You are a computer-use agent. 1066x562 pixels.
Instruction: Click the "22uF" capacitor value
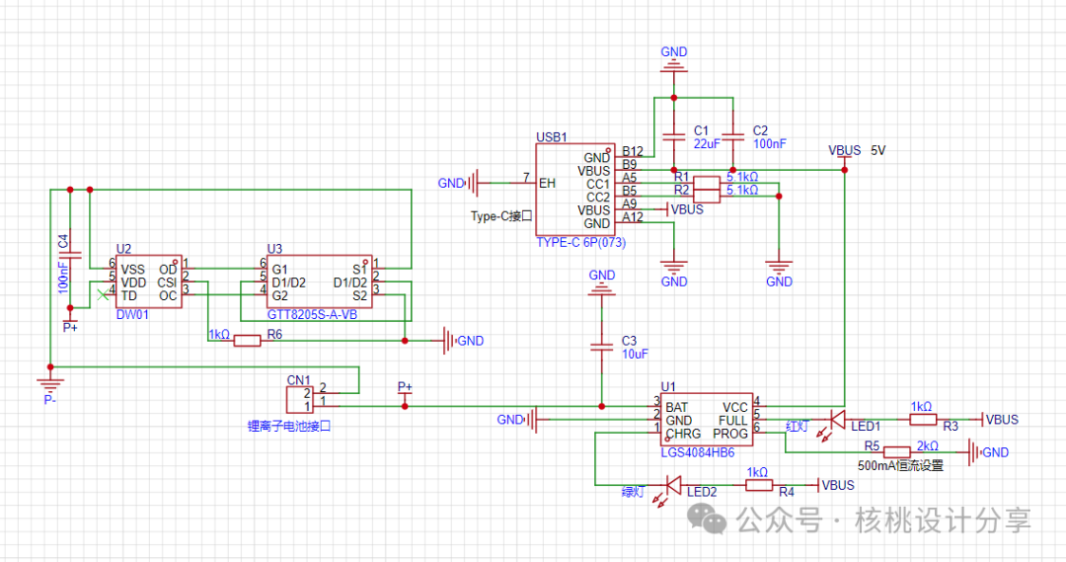pos(707,144)
